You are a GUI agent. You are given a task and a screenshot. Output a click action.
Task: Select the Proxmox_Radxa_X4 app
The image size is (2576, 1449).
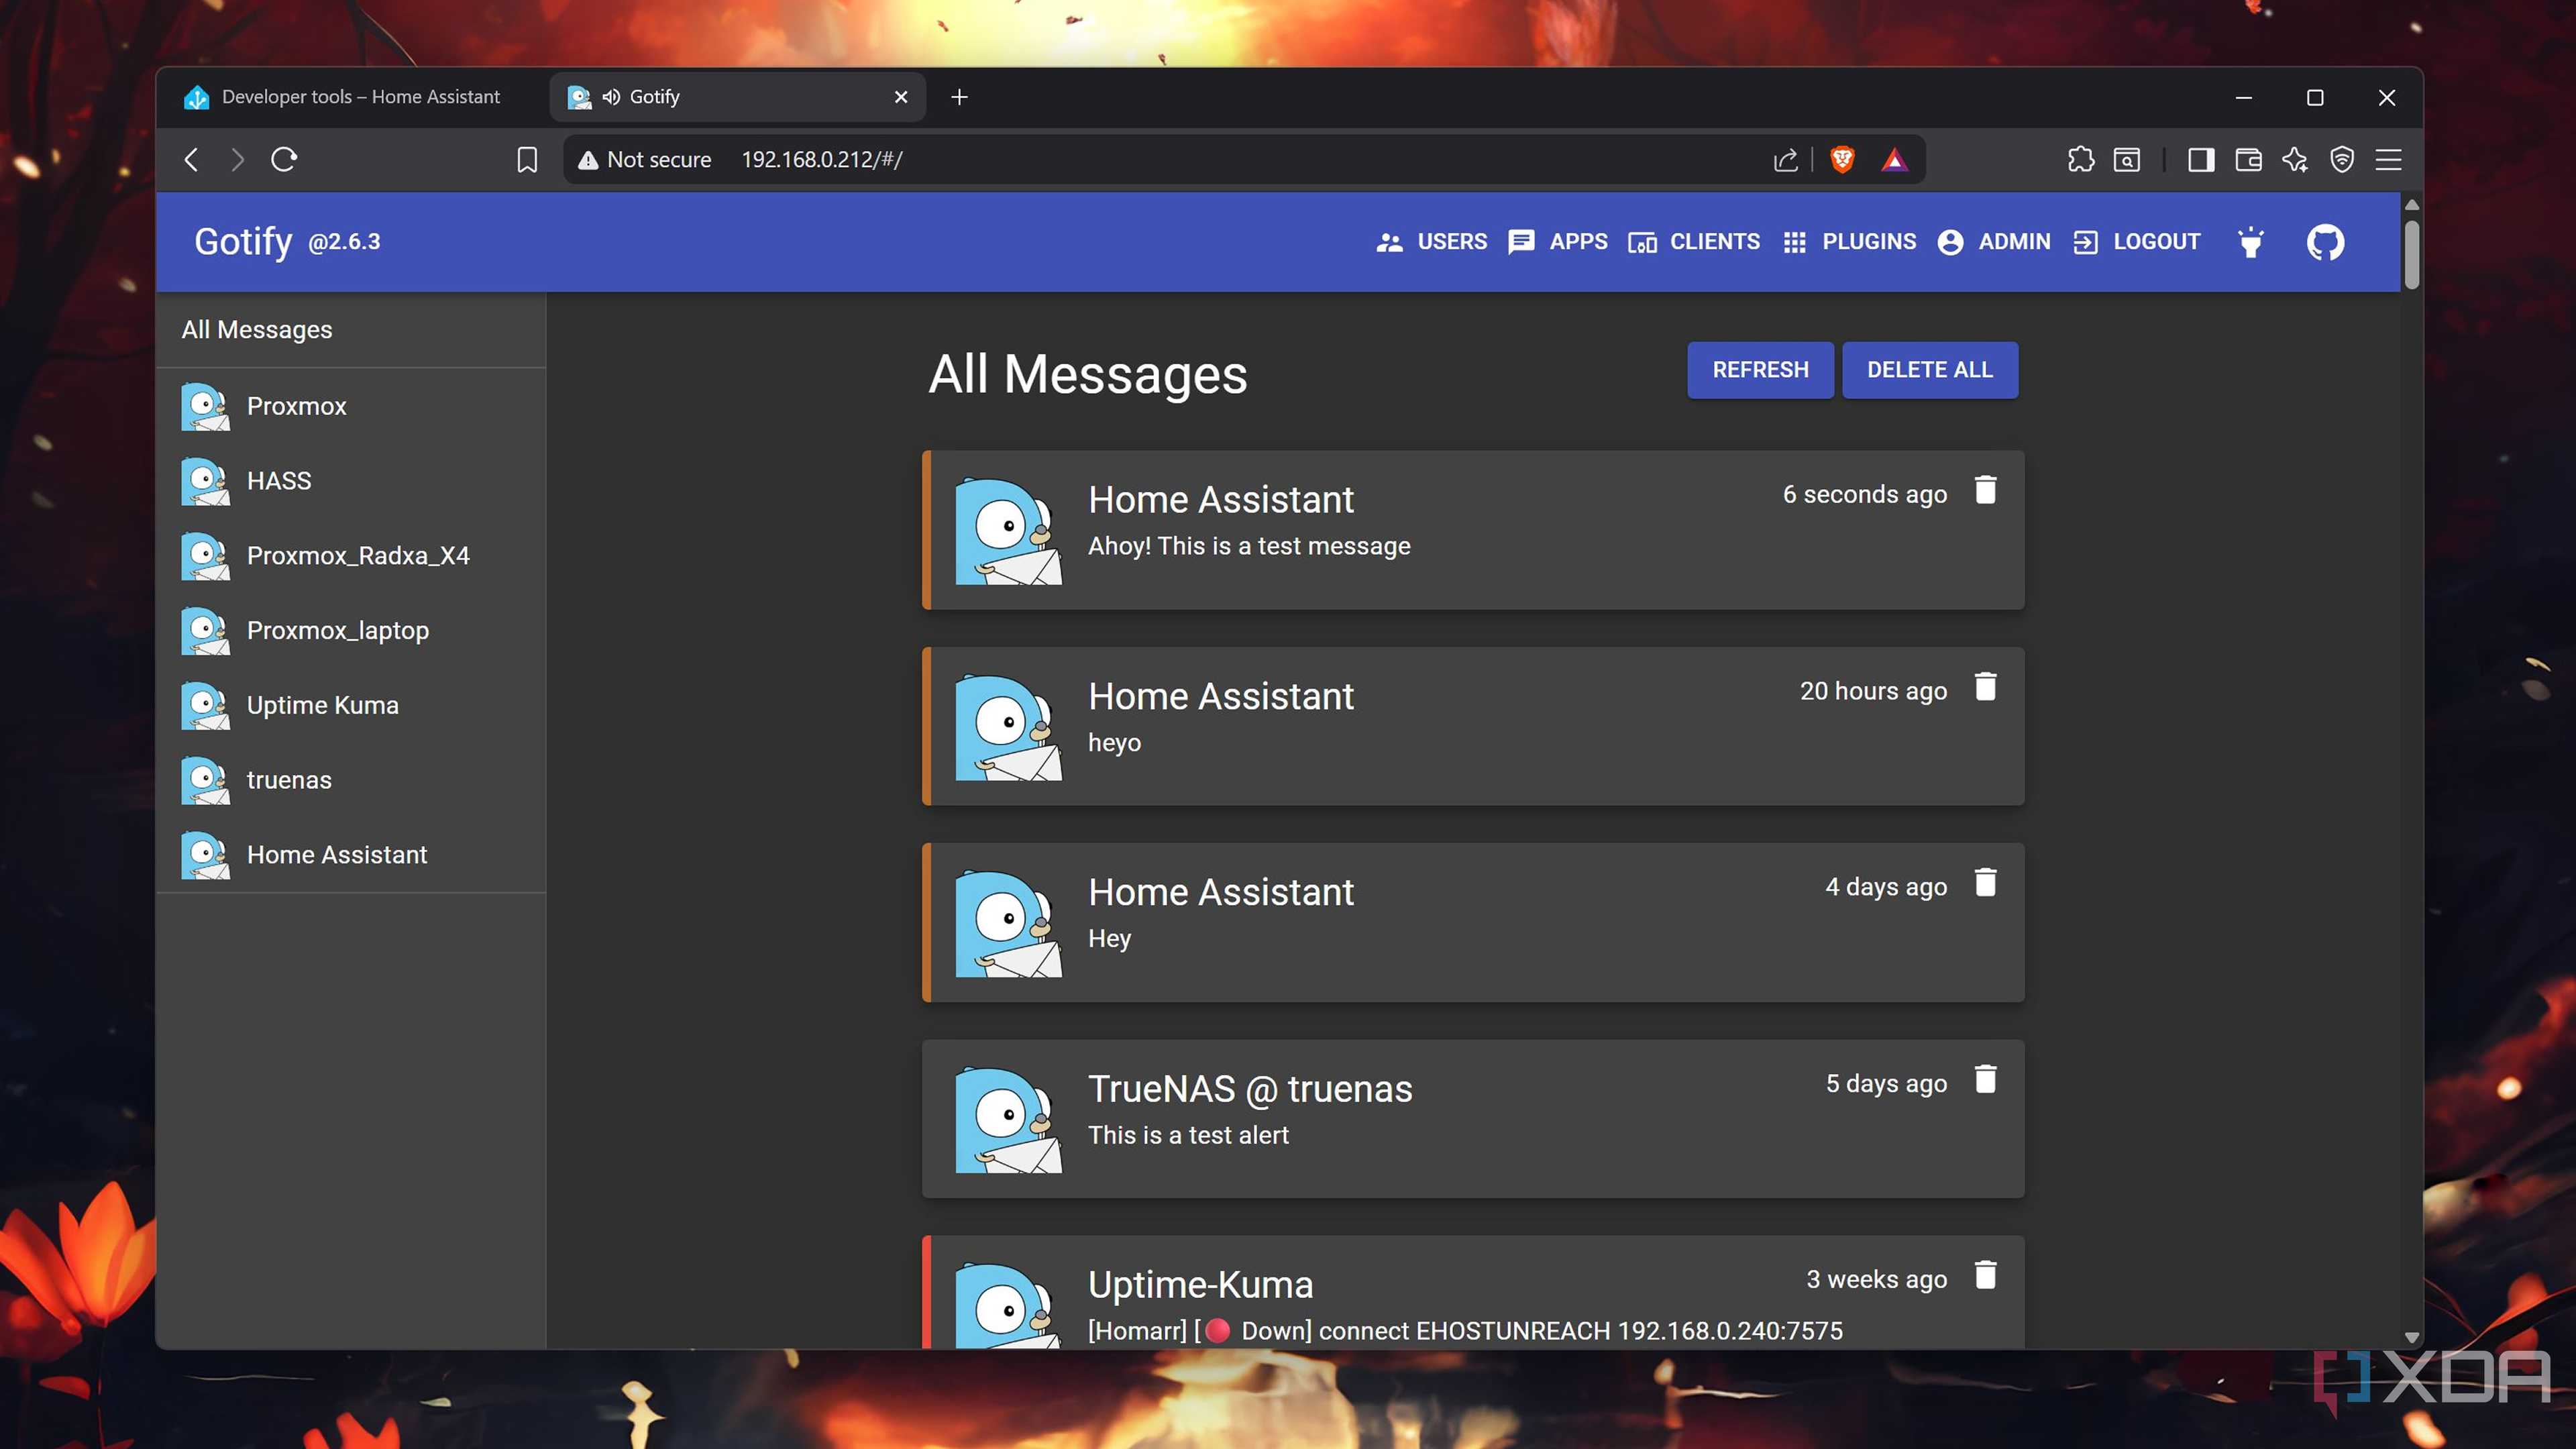tap(351, 556)
